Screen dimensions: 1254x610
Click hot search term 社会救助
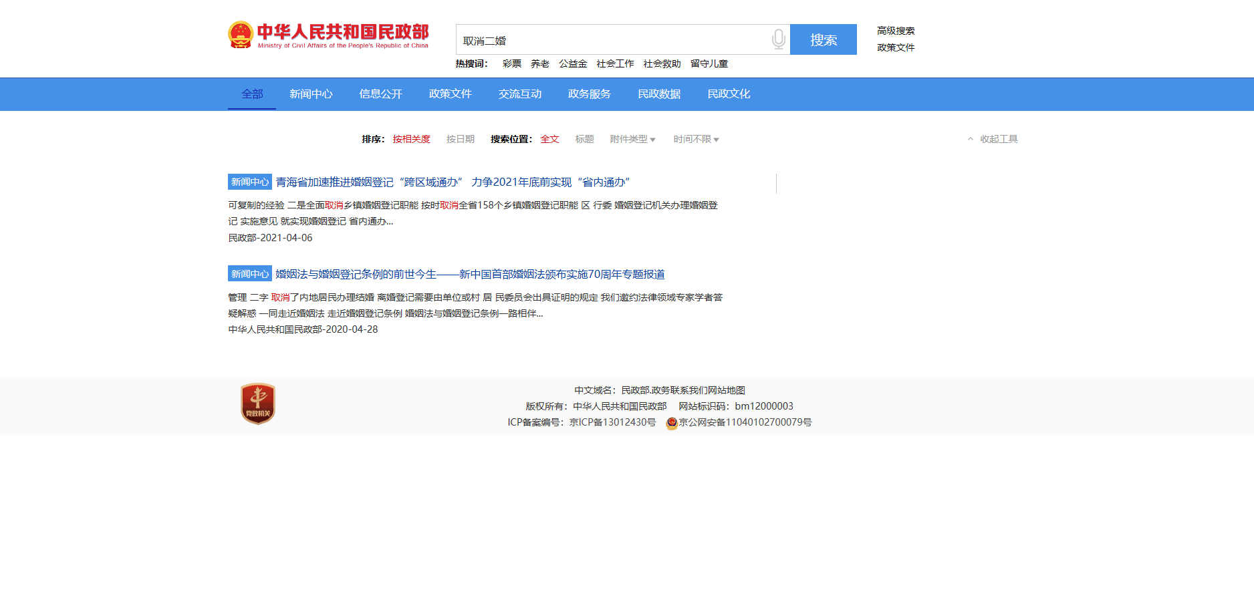(x=662, y=63)
